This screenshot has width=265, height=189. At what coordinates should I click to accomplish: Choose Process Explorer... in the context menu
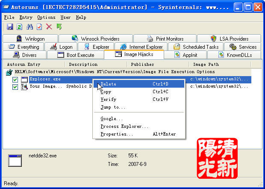(139, 126)
